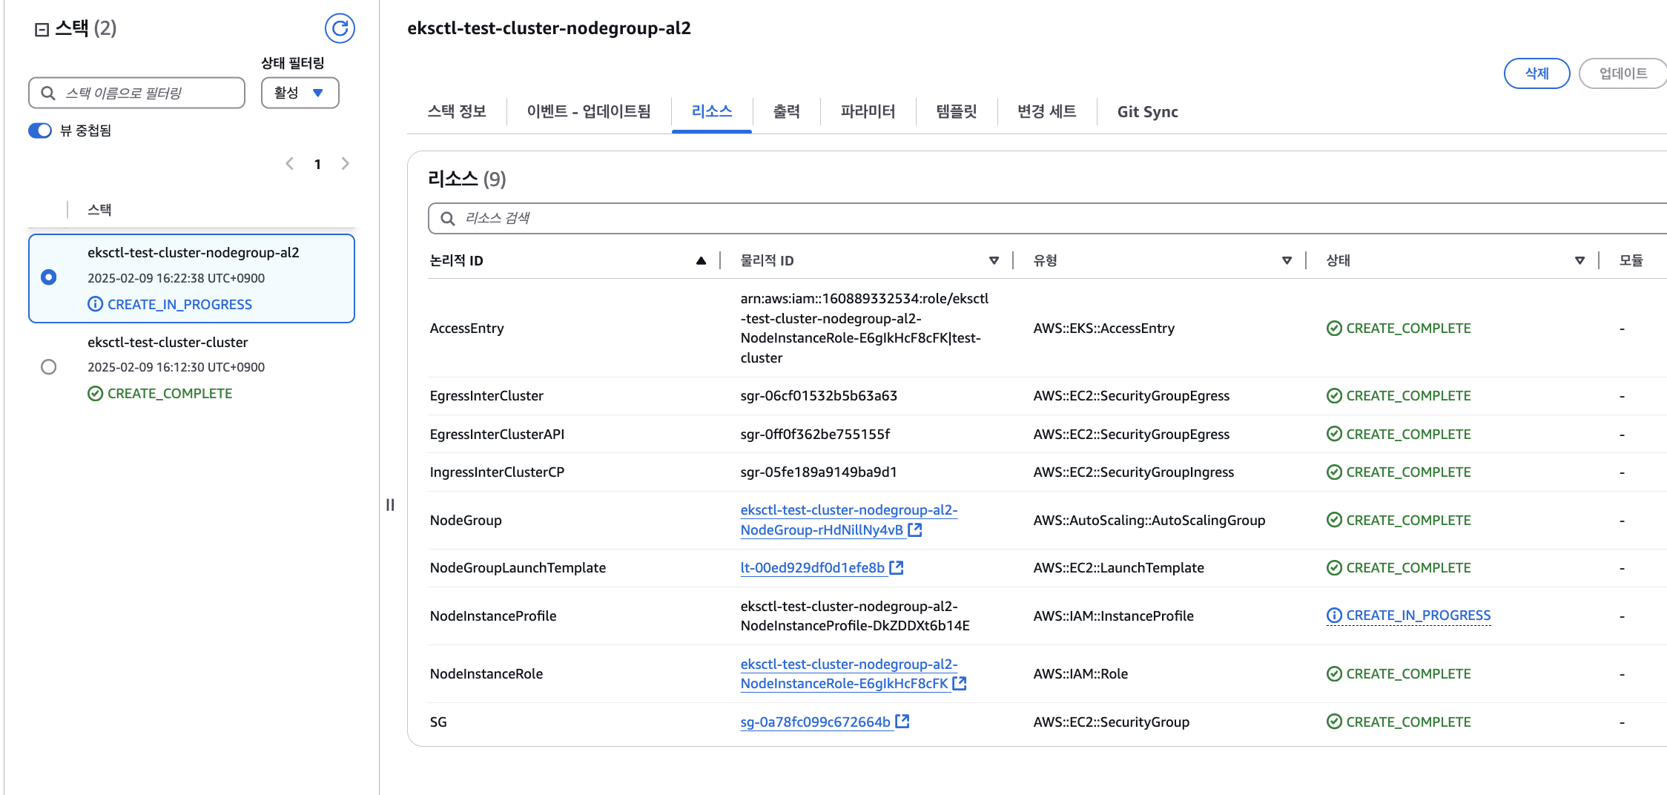This screenshot has height=795, width=1667.
Task: Click the sgr-0ff0f362be755155f physical ID
Action: click(815, 435)
